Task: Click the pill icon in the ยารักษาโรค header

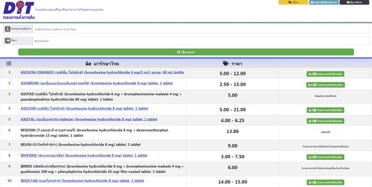Action: click(88, 64)
